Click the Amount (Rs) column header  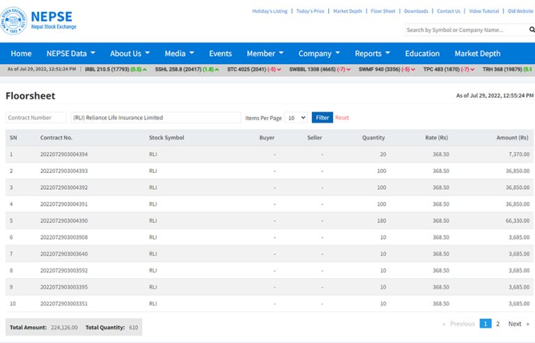click(x=512, y=137)
